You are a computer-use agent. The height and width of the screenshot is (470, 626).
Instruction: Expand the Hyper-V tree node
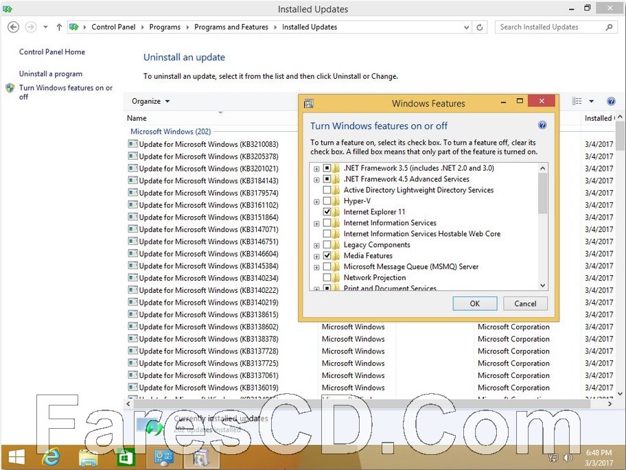[x=316, y=202]
